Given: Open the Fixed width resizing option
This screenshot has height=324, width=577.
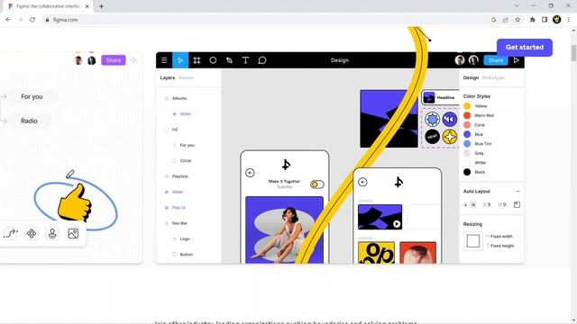Looking at the screenshot, I should tap(499, 236).
